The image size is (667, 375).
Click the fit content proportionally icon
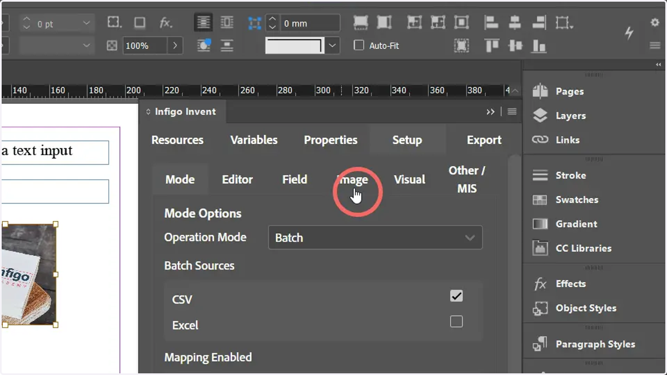[384, 22]
